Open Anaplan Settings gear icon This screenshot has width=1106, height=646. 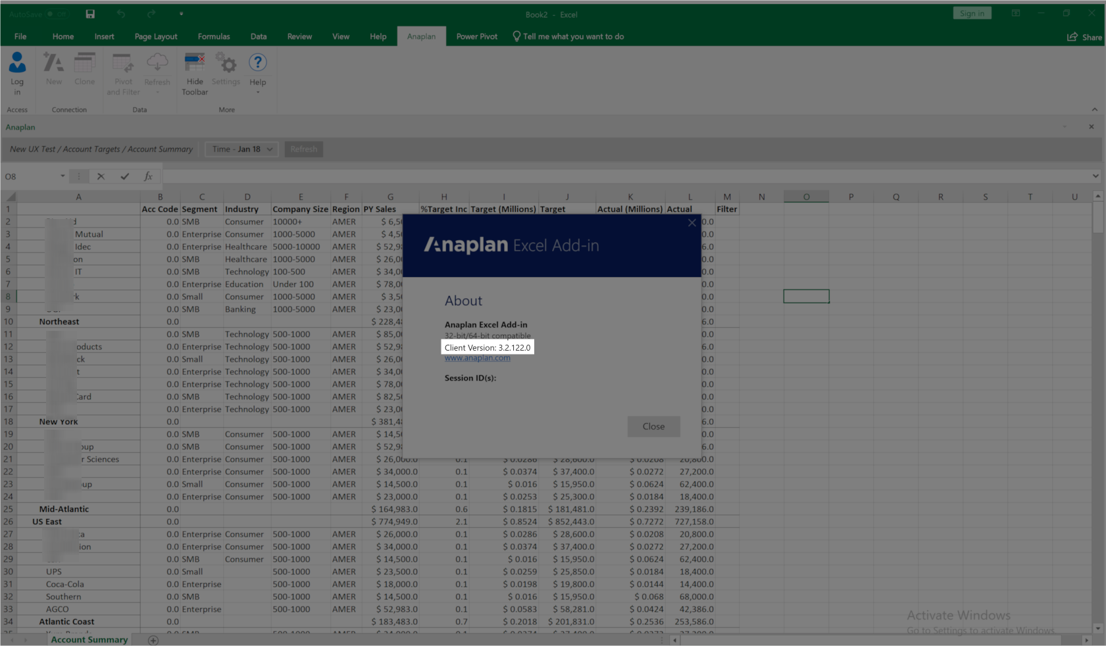226,63
